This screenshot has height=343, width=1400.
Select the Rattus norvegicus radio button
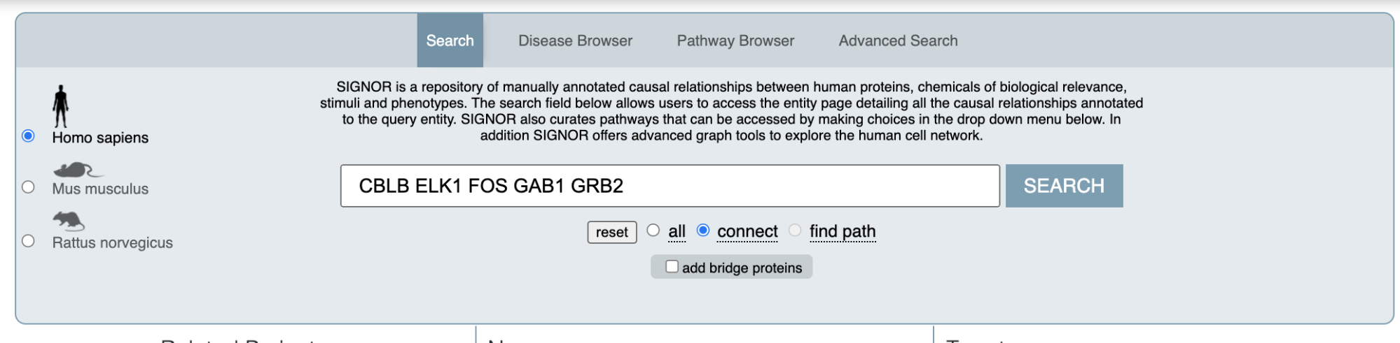(28, 240)
